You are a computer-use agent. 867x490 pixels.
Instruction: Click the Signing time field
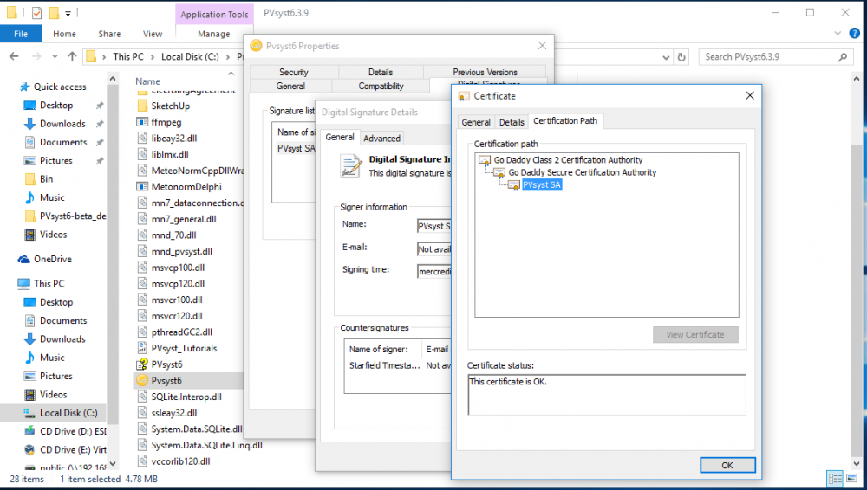pos(434,271)
